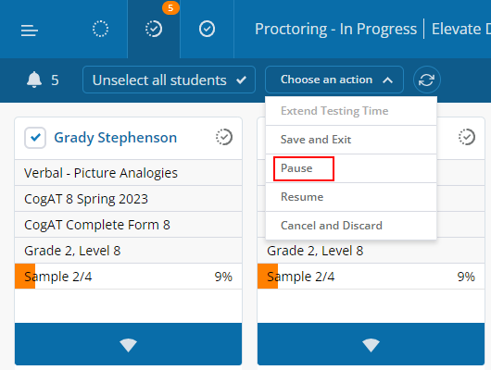Expand the second student card's bottom arrow
491x370 pixels.
[x=371, y=344]
